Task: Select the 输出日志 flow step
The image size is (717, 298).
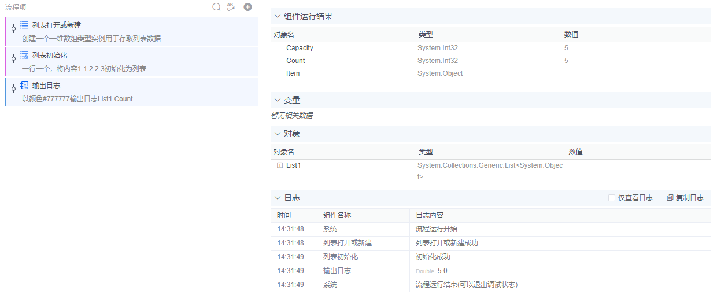Action: coord(131,91)
